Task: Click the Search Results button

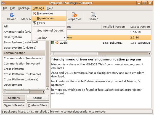Action: pos(14,105)
